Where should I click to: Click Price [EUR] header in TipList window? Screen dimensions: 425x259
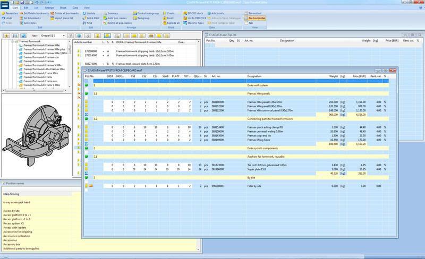(392, 41)
